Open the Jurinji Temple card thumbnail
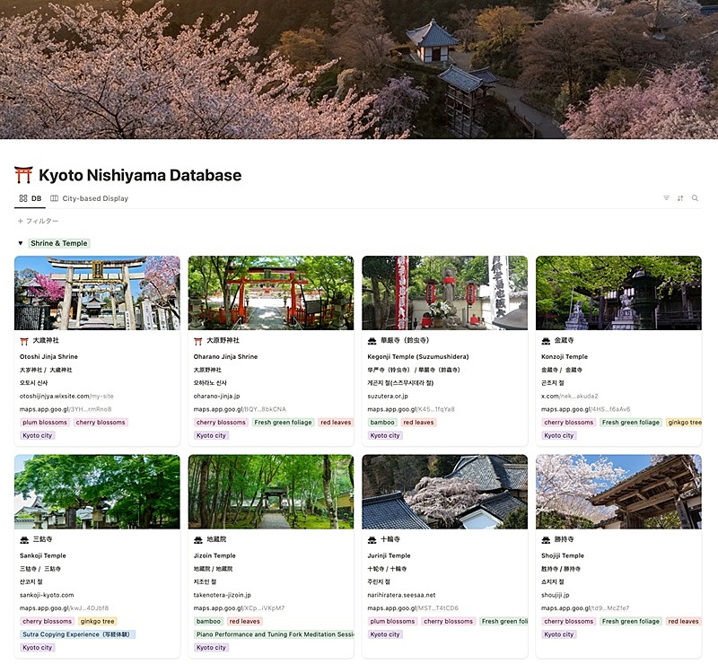 pos(444,492)
